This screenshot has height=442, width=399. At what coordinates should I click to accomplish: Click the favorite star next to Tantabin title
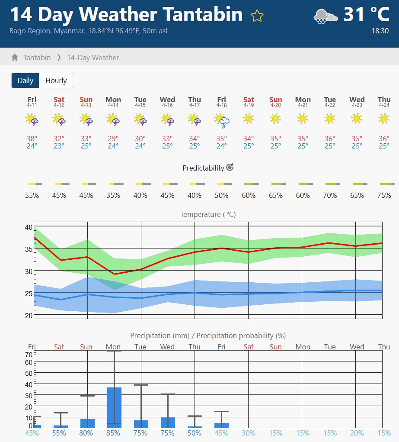(257, 16)
